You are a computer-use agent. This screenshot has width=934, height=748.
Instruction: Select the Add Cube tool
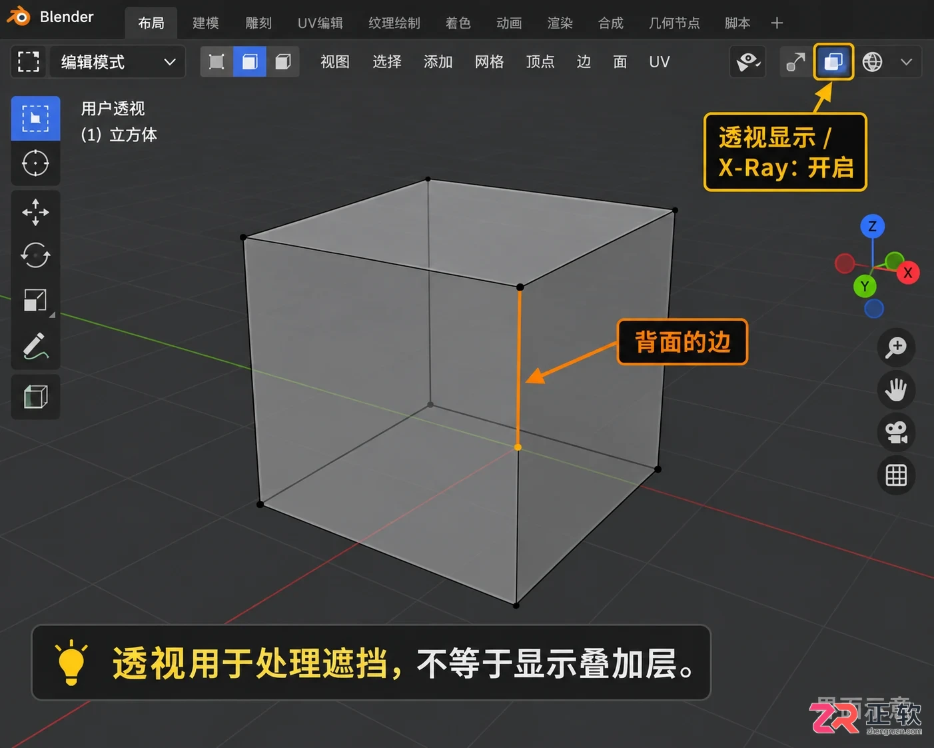pos(35,397)
